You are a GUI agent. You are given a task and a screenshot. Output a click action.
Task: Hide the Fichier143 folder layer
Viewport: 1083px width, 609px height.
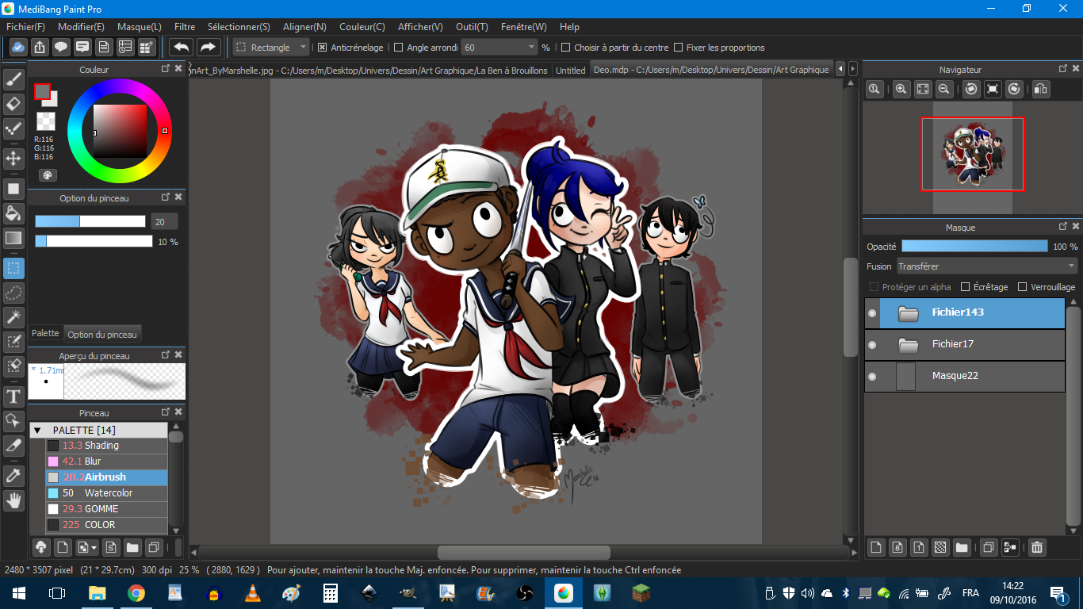[872, 313]
